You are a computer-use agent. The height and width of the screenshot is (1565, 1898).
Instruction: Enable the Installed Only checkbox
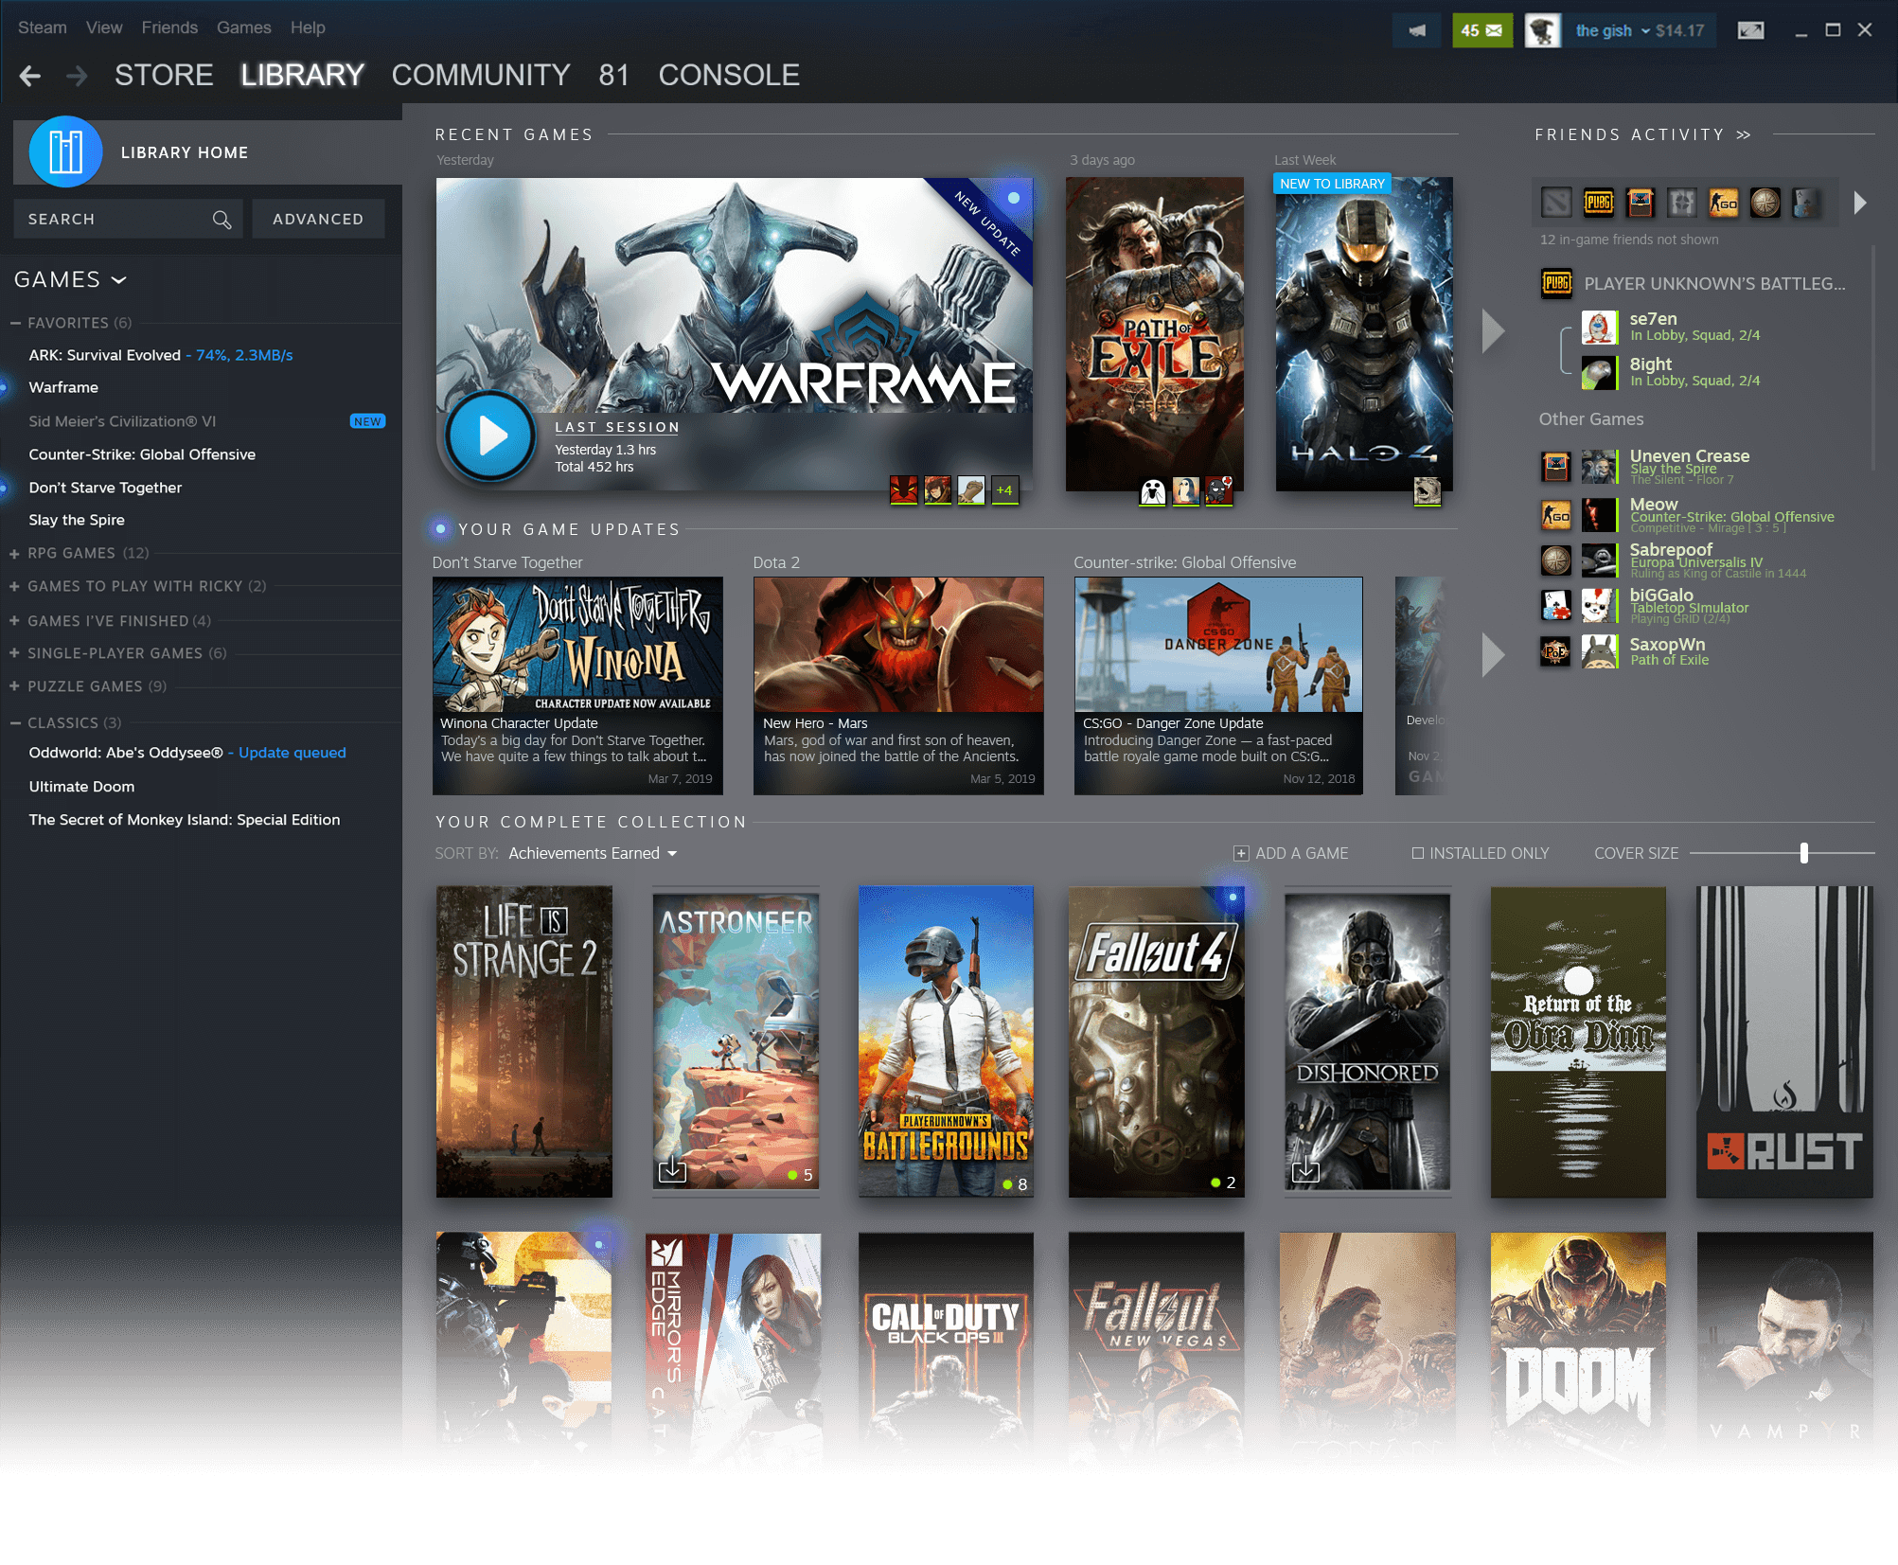tap(1417, 853)
